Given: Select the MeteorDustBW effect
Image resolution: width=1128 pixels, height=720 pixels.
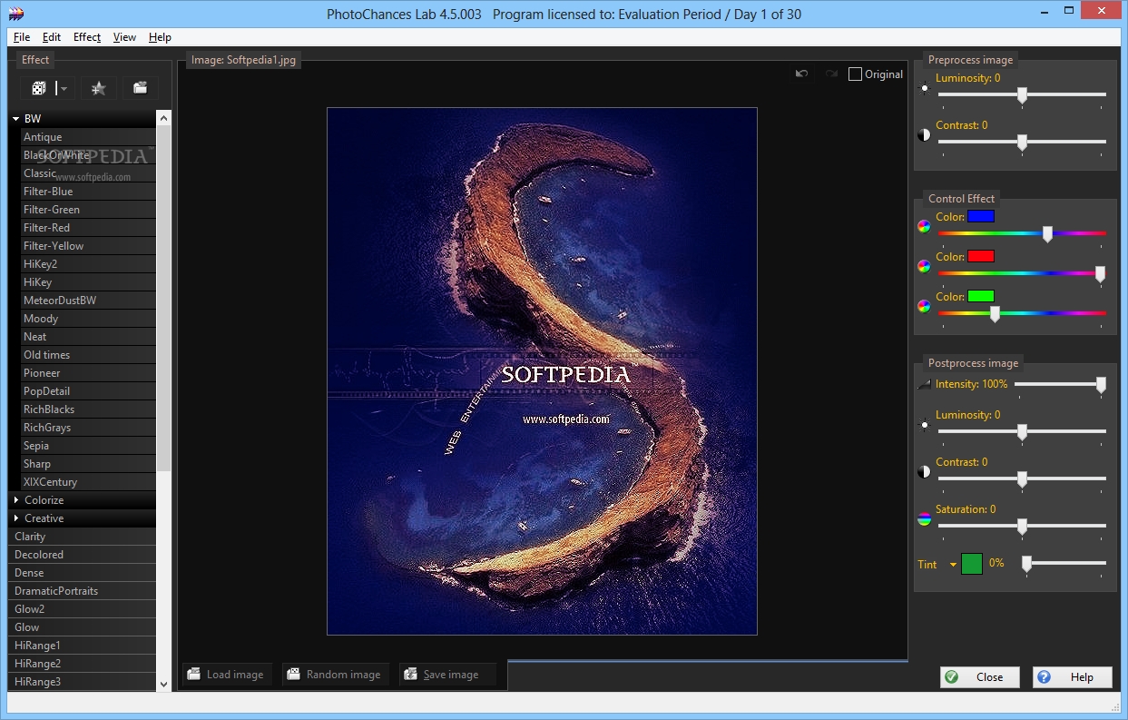Looking at the screenshot, I should pyautogui.click(x=88, y=301).
